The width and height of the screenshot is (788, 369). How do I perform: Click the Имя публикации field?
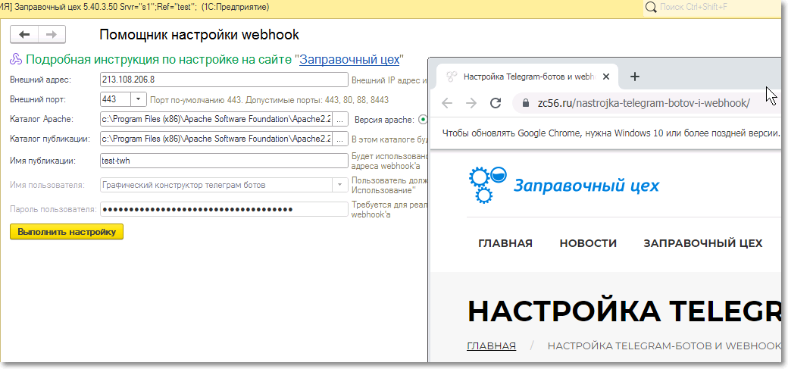(x=224, y=160)
